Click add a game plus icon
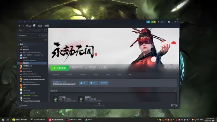 (x=20, y=105)
